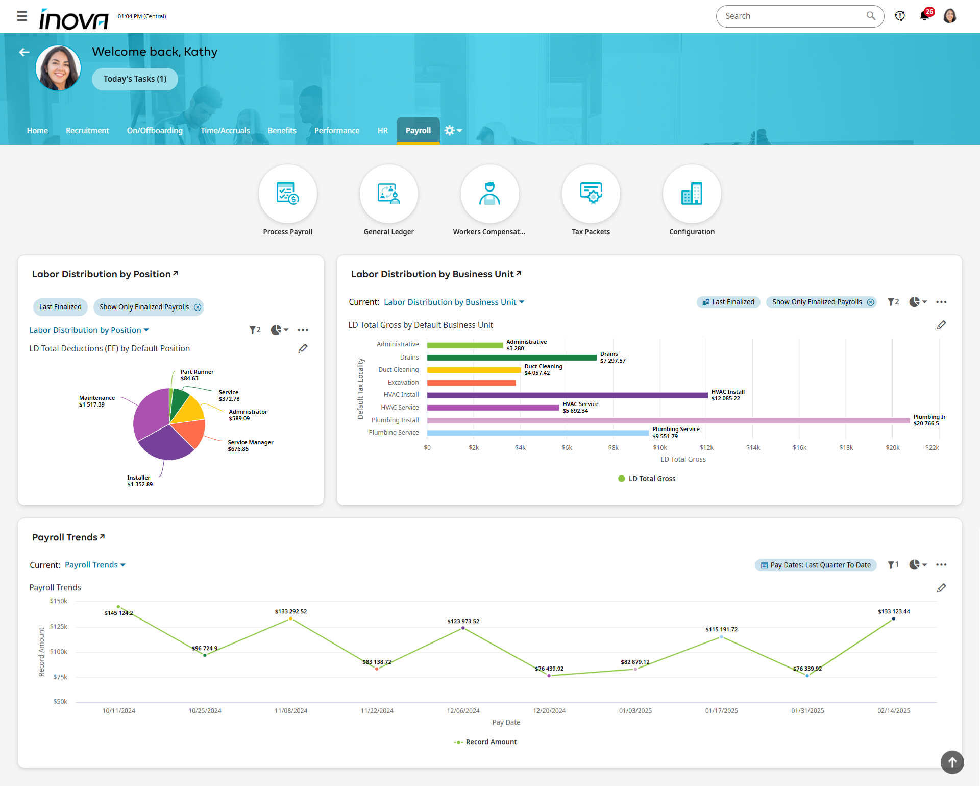This screenshot has height=786, width=980.
Task: Open the Tax Packets icon
Action: pyautogui.click(x=591, y=194)
